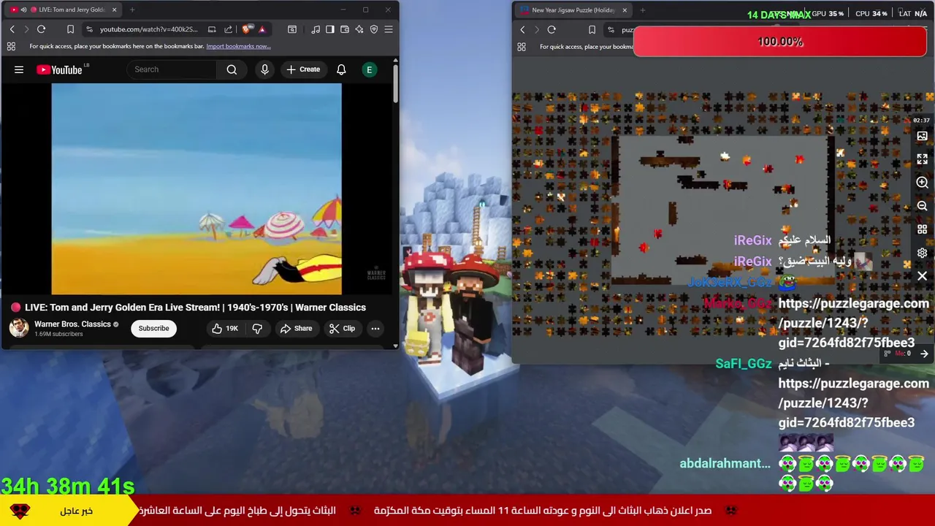Click share icon in the YouTube address bar
The height and width of the screenshot is (526, 935).
229,29
